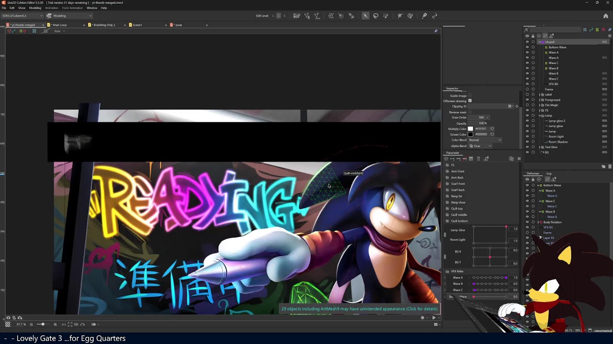The image size is (613, 344).
Task: Click the black Screen Color swatch
Action: tap(470, 134)
